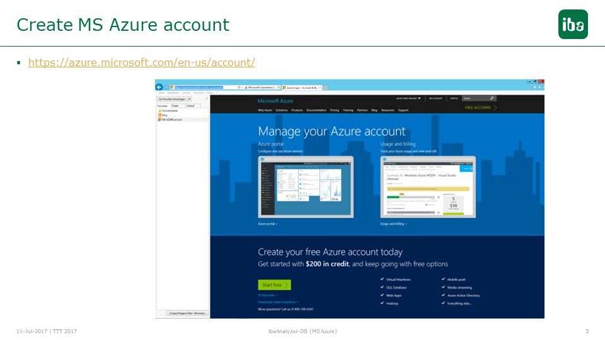Viewport: 605px width, 340px height.
Task: Close the Azure Login browser tab
Action: tap(320, 88)
